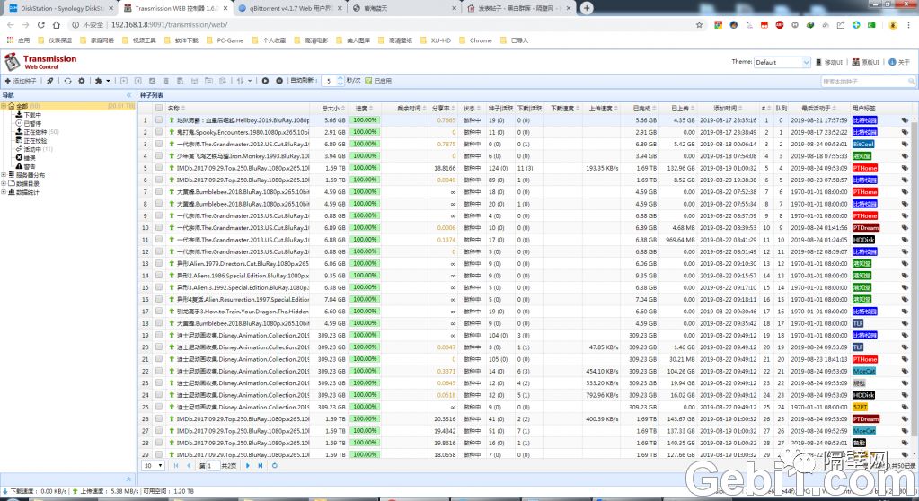Toggle the 已启用 auto refresh checkbox
The width and height of the screenshot is (919, 501).
[x=368, y=81]
